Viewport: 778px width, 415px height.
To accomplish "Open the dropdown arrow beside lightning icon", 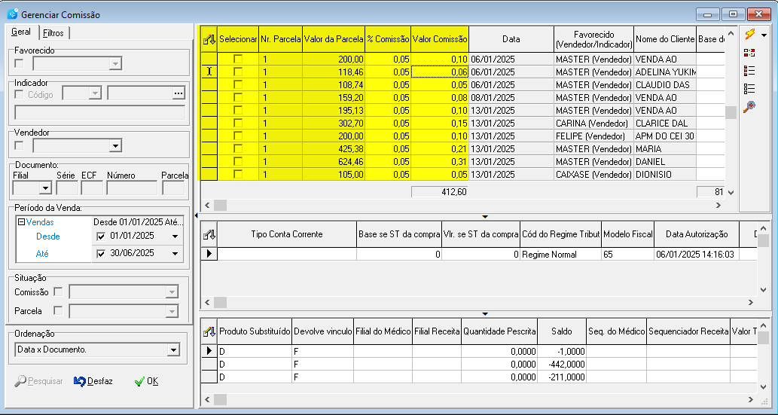I will pos(764,35).
